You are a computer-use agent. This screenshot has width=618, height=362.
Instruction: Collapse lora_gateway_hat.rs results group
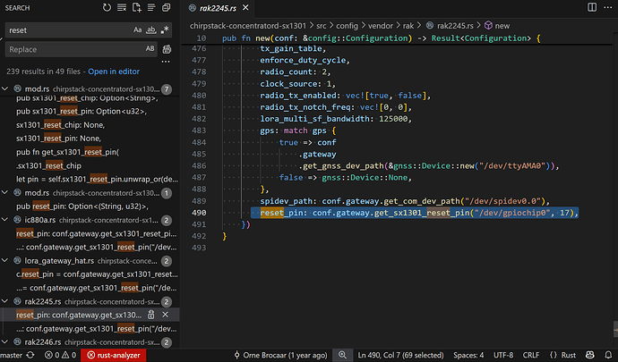[x=5, y=260]
